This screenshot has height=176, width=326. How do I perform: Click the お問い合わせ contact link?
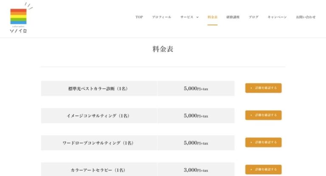[x=306, y=17]
